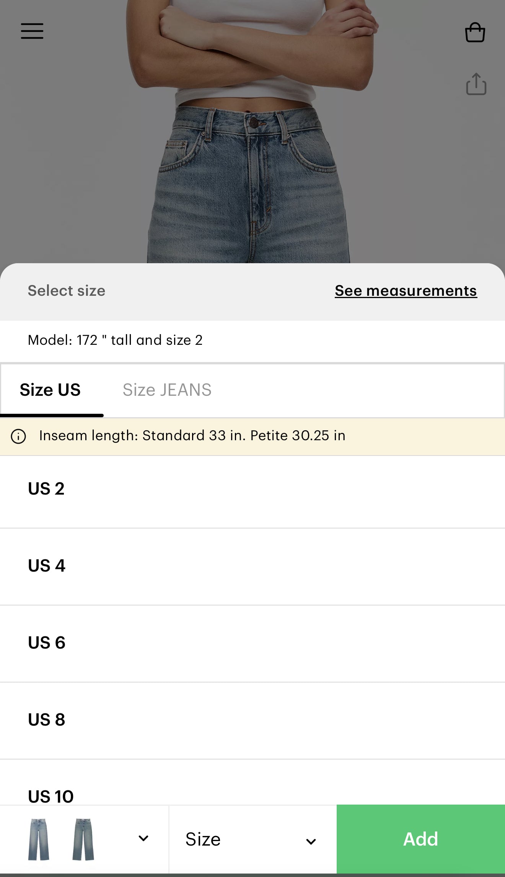Open the Size dropdown in bottom bar
505x877 pixels.
tap(252, 839)
